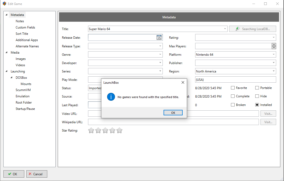Open the Title dropdown list
The width and height of the screenshot is (284, 181).
[x=225, y=29]
